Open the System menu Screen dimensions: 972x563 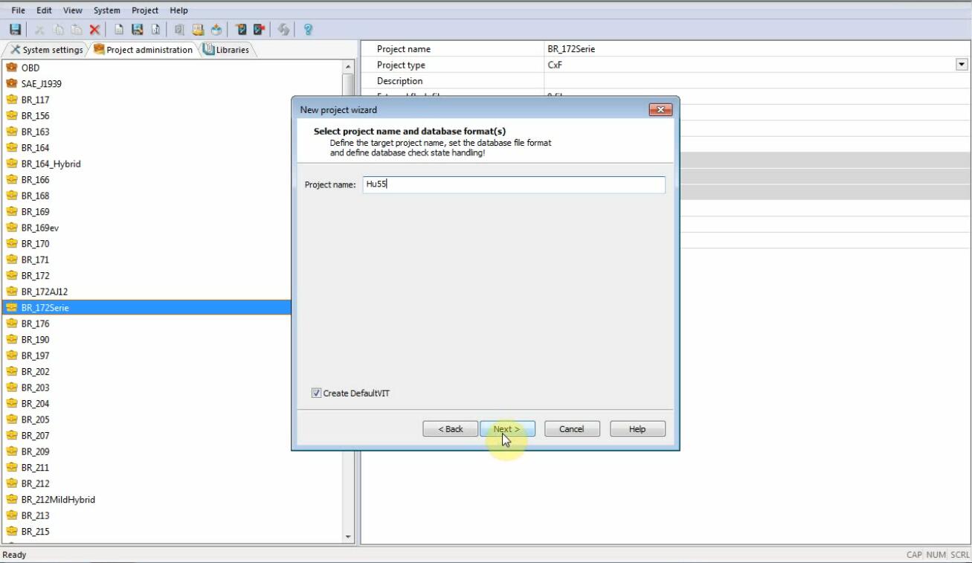point(106,10)
